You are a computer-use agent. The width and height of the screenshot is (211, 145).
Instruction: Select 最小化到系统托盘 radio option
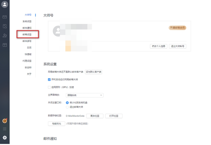[x=67, y=103]
